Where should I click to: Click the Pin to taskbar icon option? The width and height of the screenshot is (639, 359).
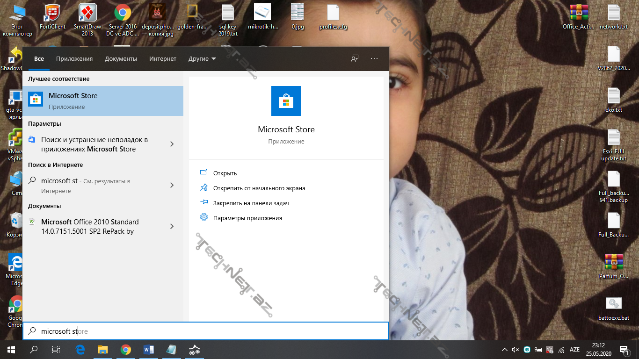tap(204, 203)
